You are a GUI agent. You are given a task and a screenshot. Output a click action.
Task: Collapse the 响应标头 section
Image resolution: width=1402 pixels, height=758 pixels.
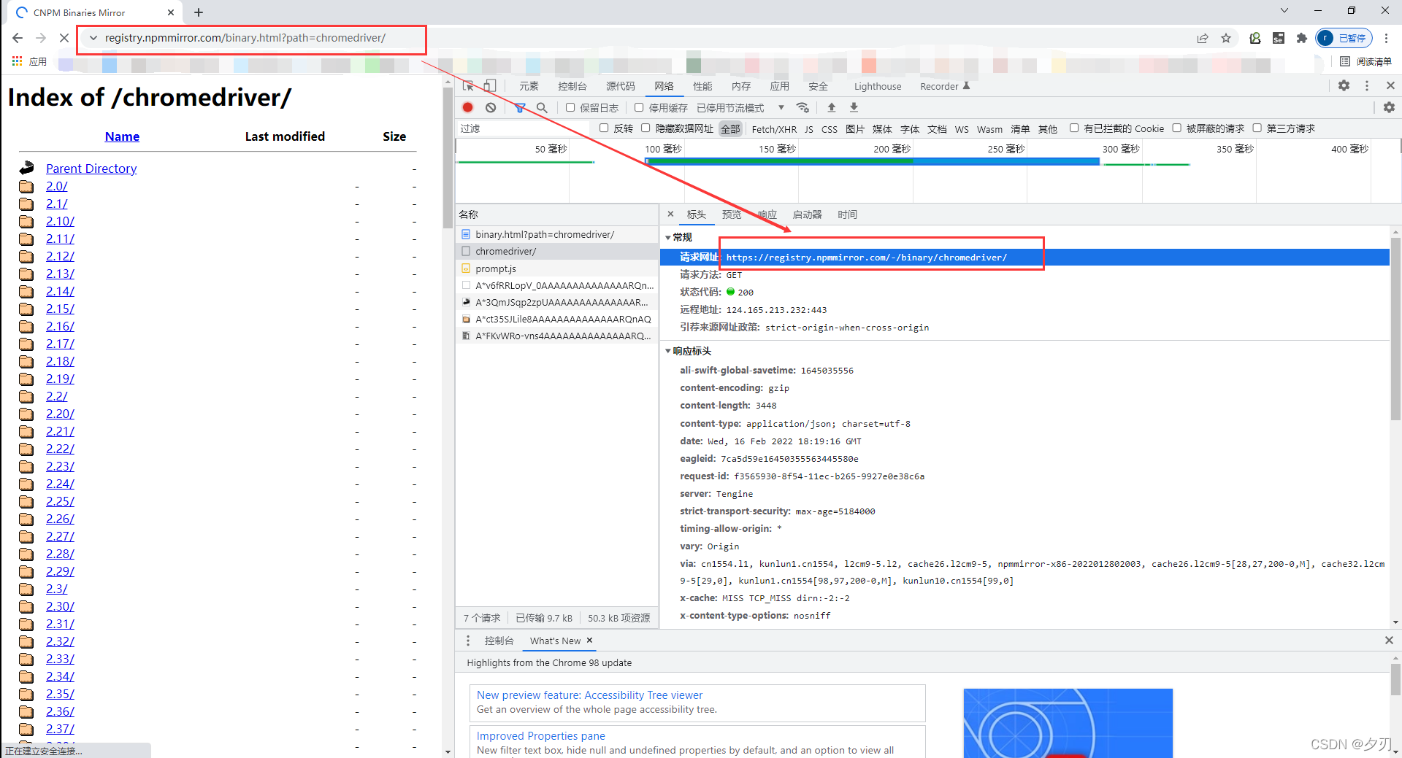point(668,351)
